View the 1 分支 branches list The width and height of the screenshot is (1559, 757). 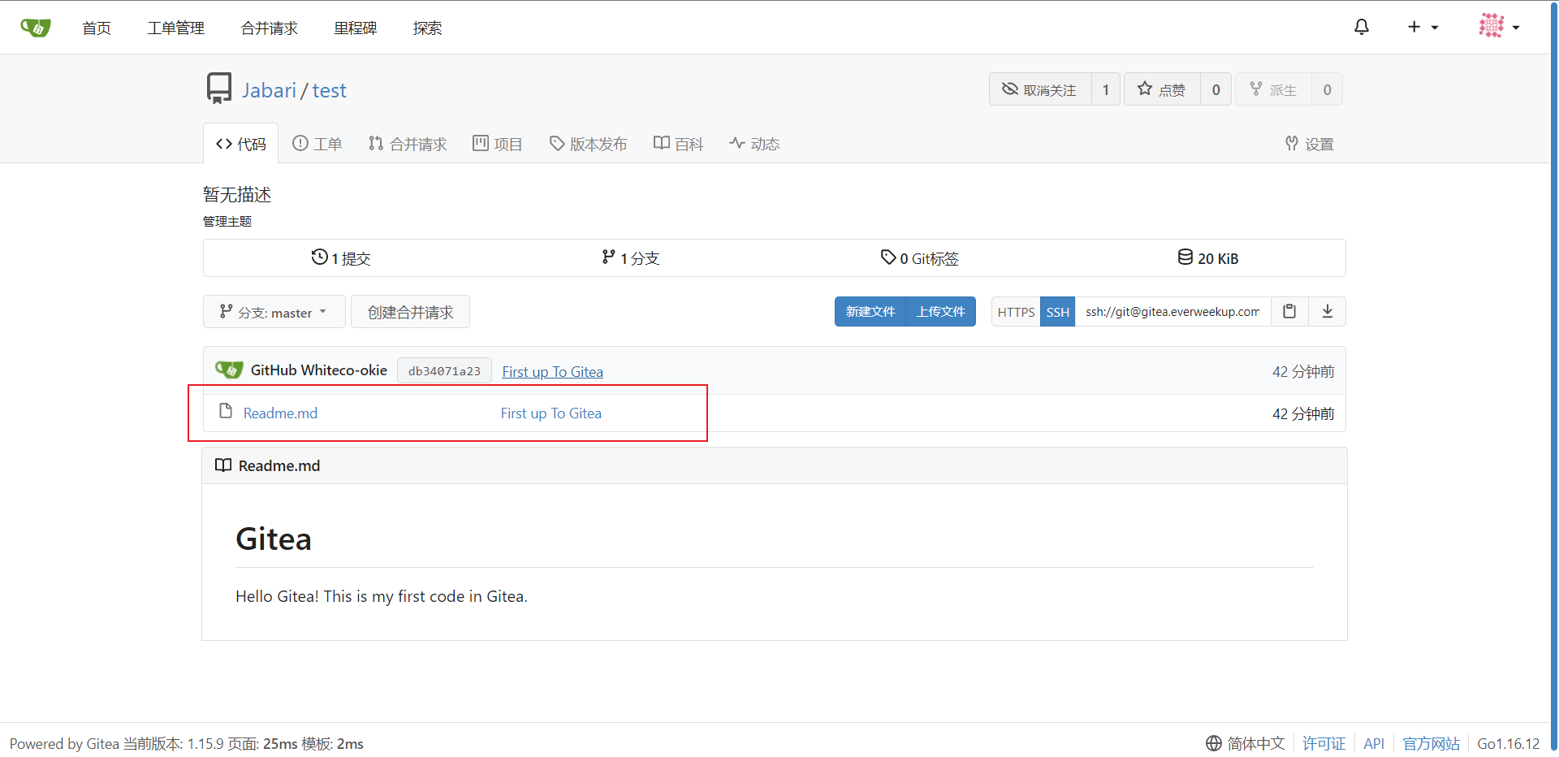631,258
